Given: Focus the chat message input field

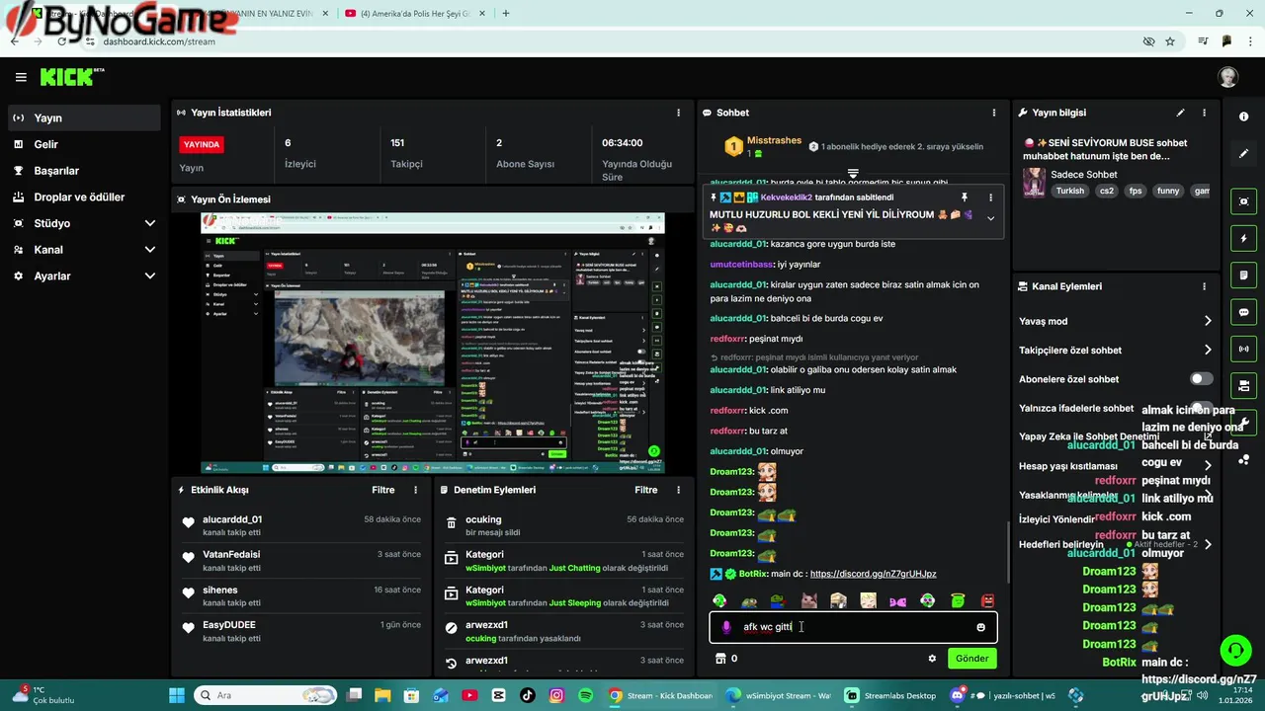Looking at the screenshot, I should pyautogui.click(x=853, y=627).
